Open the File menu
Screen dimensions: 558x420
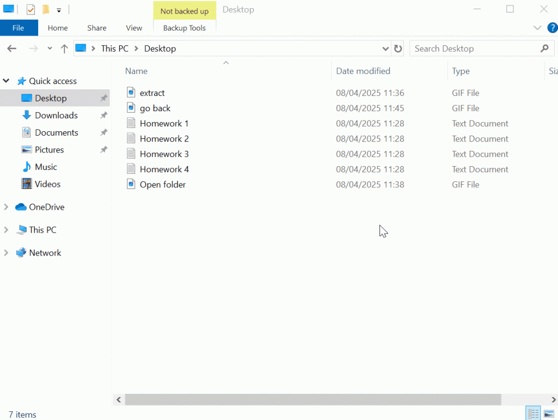[x=19, y=28]
